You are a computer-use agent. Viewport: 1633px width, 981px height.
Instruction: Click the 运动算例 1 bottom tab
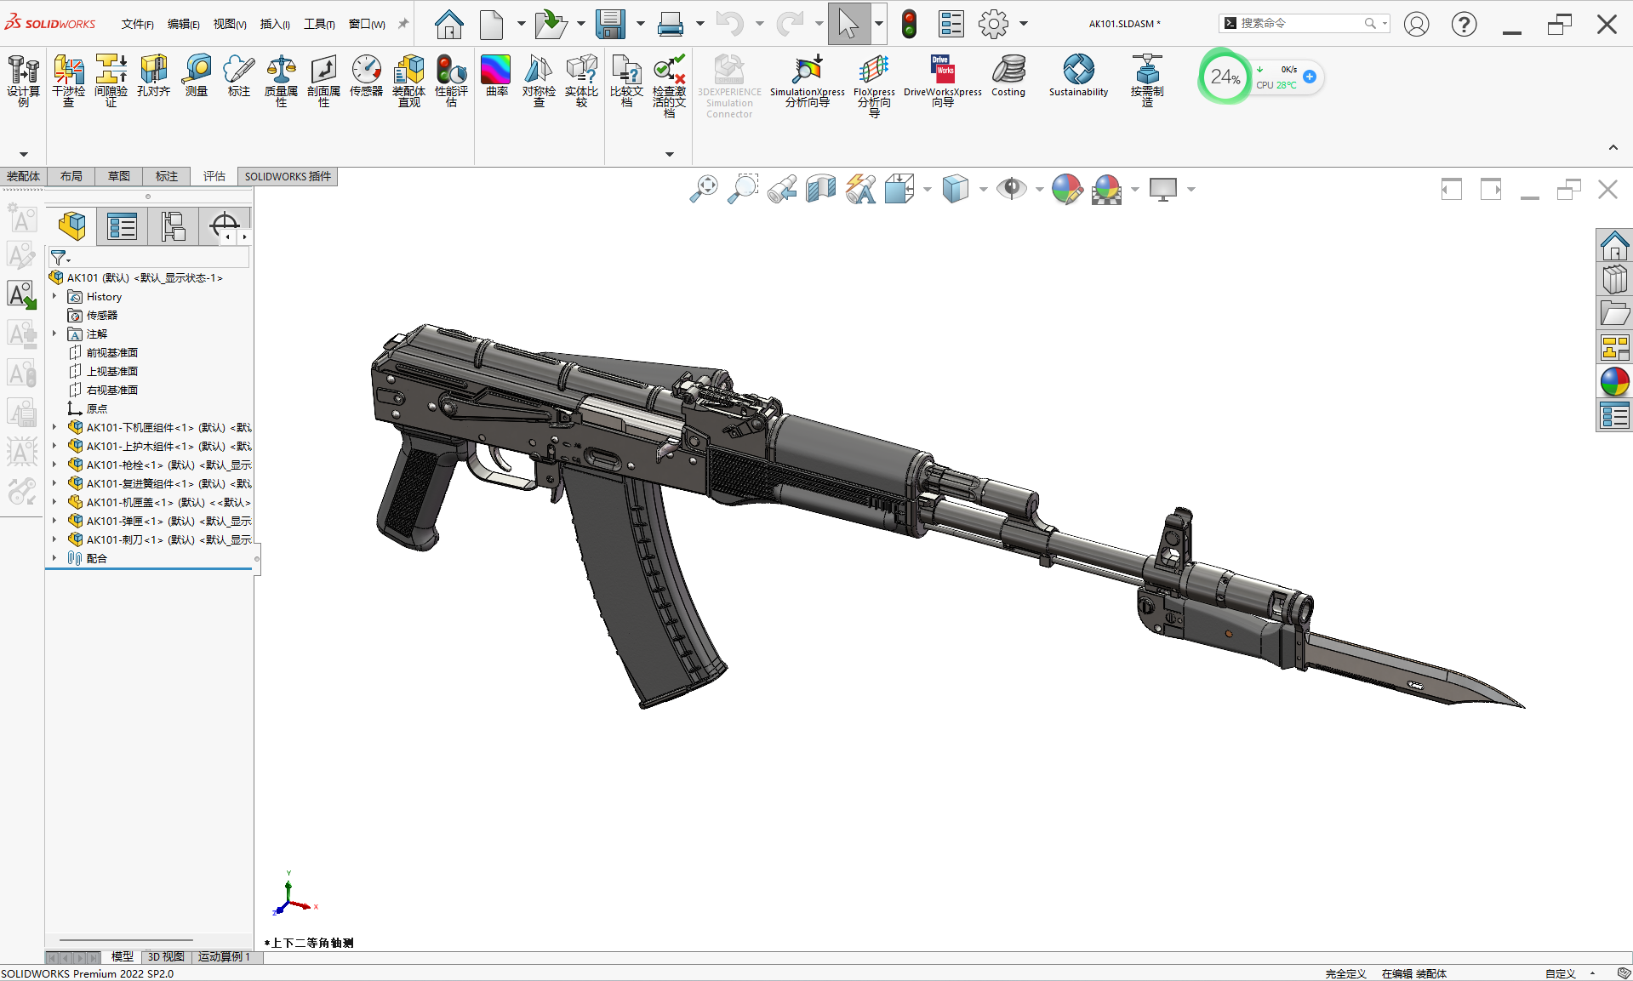(x=224, y=957)
